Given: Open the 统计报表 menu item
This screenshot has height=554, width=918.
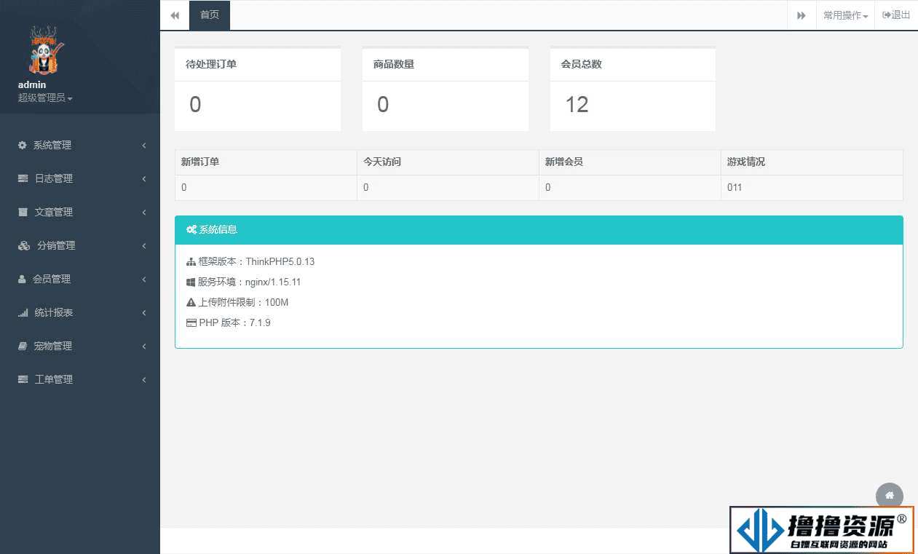Looking at the screenshot, I should (x=80, y=312).
